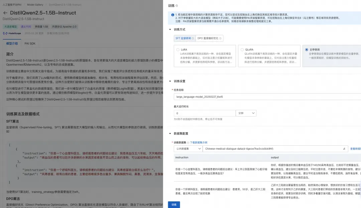Click the LoRA option card description text
Screen dimensions: 361x208
tap(206, 58)
